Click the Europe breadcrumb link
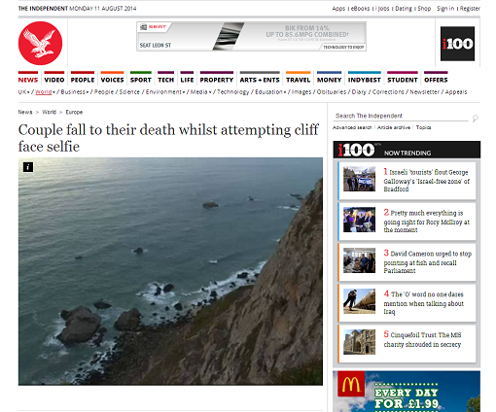The image size is (496, 412). [74, 112]
